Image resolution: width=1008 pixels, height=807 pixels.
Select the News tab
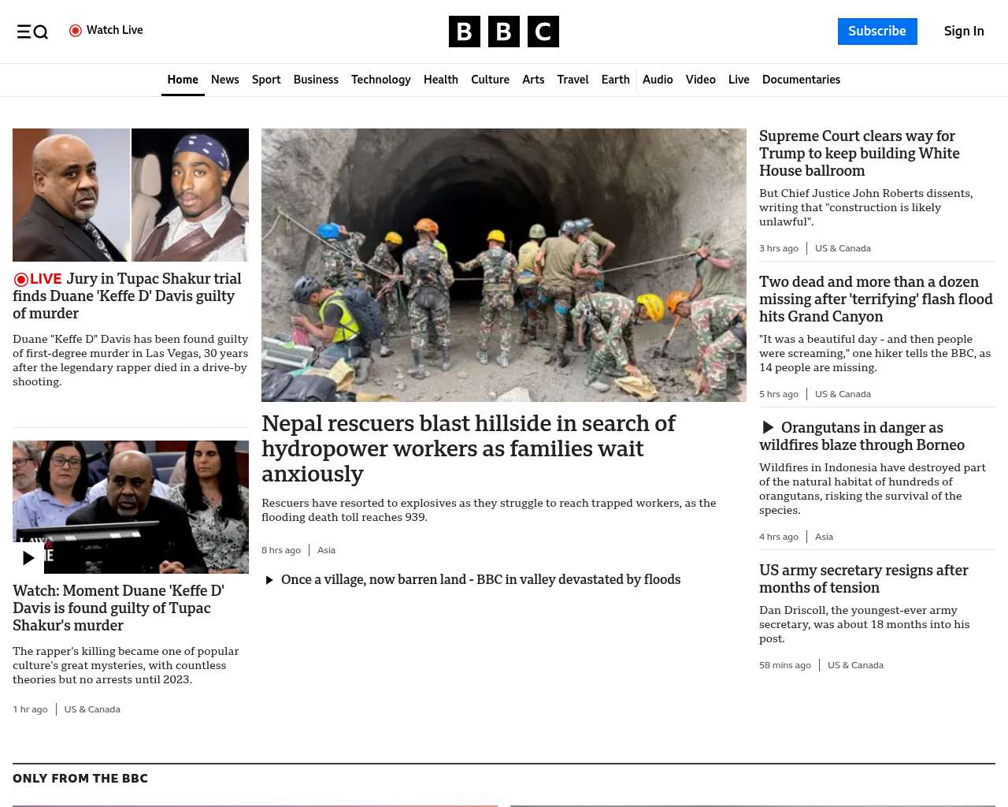click(x=225, y=80)
